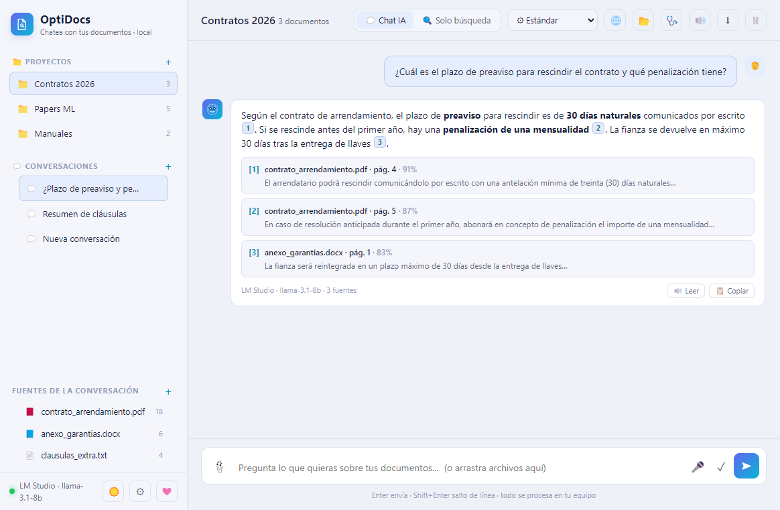
Task: Click the download arrow icon
Action: pyautogui.click(x=728, y=20)
